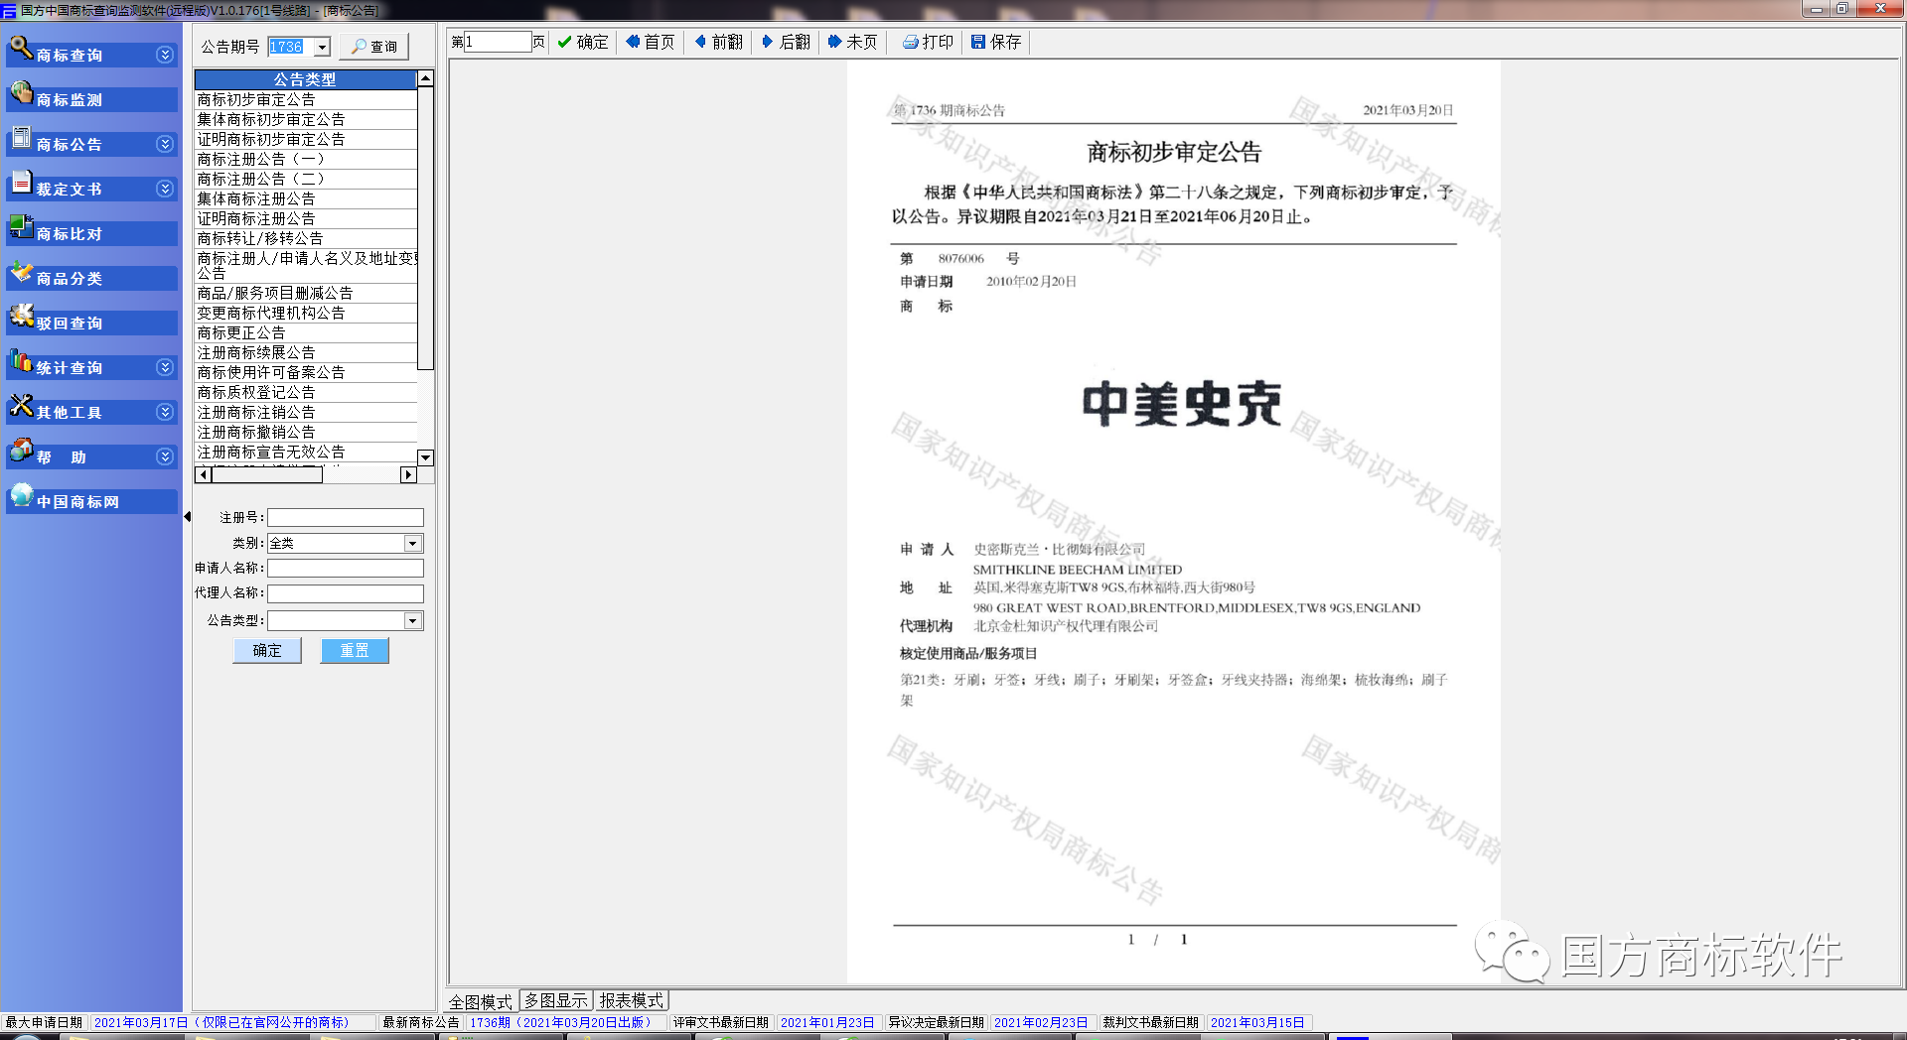Collapse left panel with splitter arrow
Screen dimensions: 1907x1040
coord(188,516)
